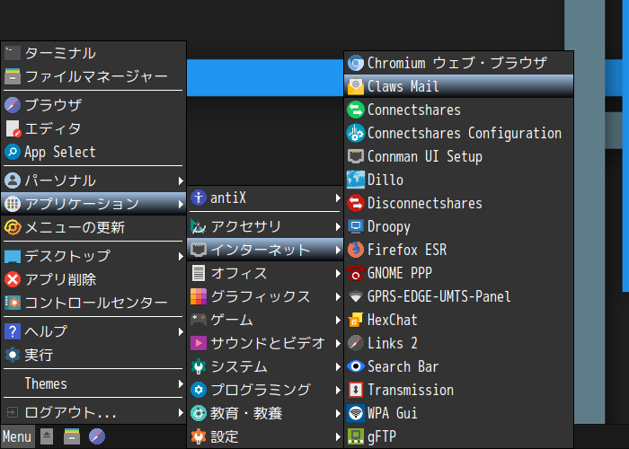Choose 実行 from the main menu
This screenshot has height=449, width=629.
pyautogui.click(x=93, y=355)
